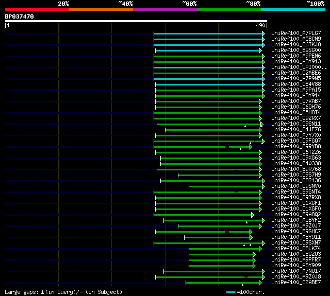Viewport: 330px width, 296px height.
Task: Open hit UniRef100_Q6T2Z6
Action: (x=296, y=152)
